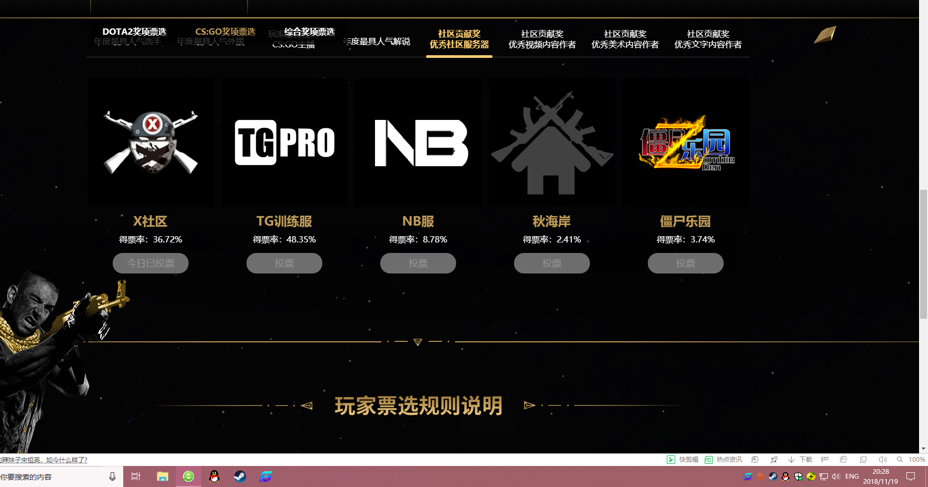Click the gold paper-plane back-to-top icon
Image resolution: width=928 pixels, height=487 pixels.
click(824, 34)
